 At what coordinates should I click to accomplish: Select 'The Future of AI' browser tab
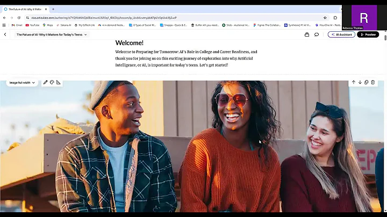click(25, 9)
